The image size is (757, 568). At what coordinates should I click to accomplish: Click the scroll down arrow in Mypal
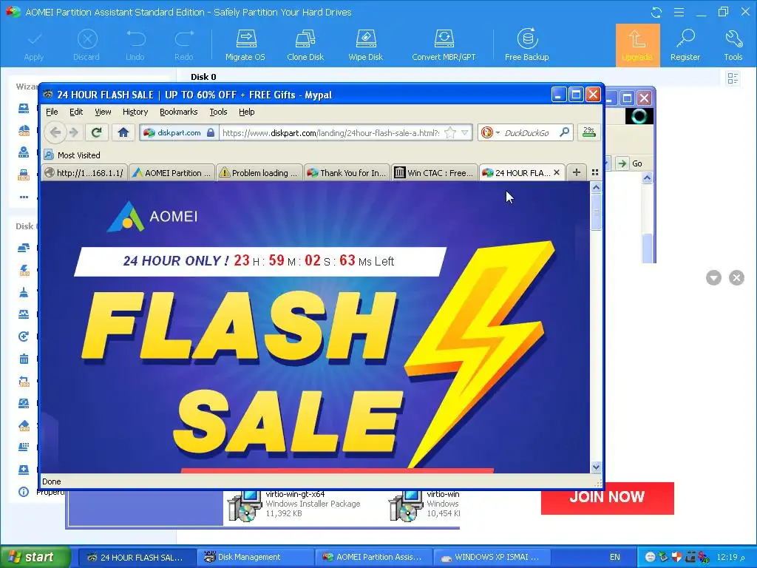(x=597, y=467)
